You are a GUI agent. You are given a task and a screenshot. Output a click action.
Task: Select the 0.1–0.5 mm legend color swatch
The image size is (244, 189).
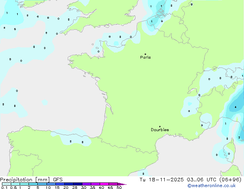coord(7,184)
